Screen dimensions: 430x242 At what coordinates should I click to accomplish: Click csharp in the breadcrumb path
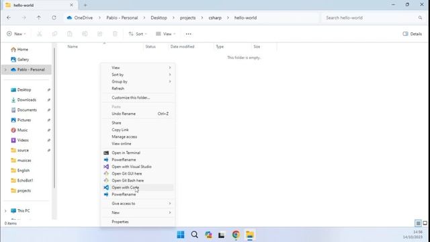pos(215,17)
